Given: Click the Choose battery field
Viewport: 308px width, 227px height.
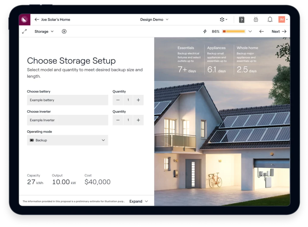Looking at the screenshot, I should point(68,100).
